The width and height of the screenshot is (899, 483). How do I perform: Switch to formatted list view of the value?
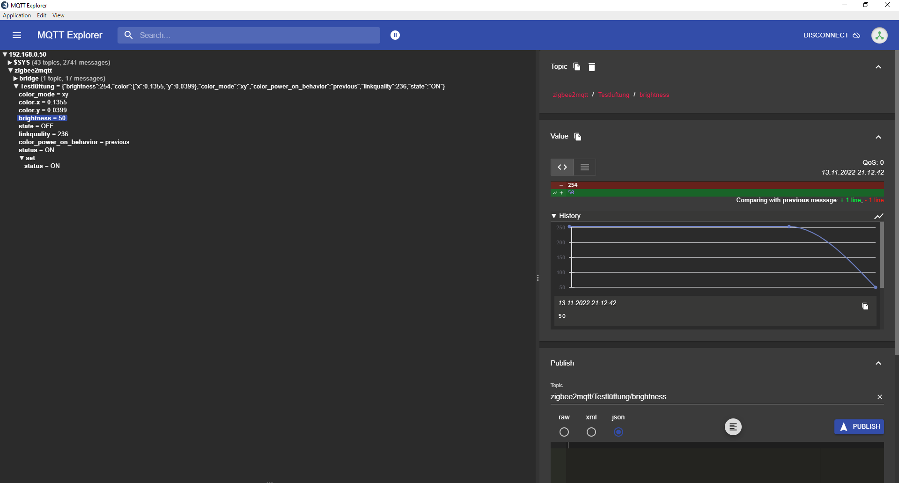click(x=585, y=167)
